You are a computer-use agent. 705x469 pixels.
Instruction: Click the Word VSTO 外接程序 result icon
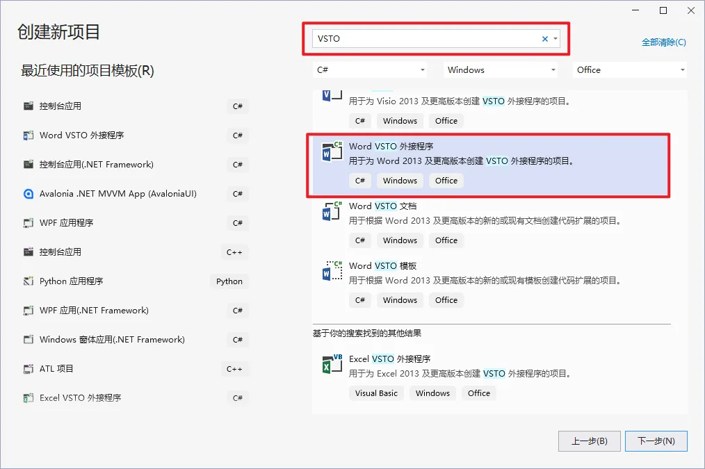pyautogui.click(x=332, y=151)
